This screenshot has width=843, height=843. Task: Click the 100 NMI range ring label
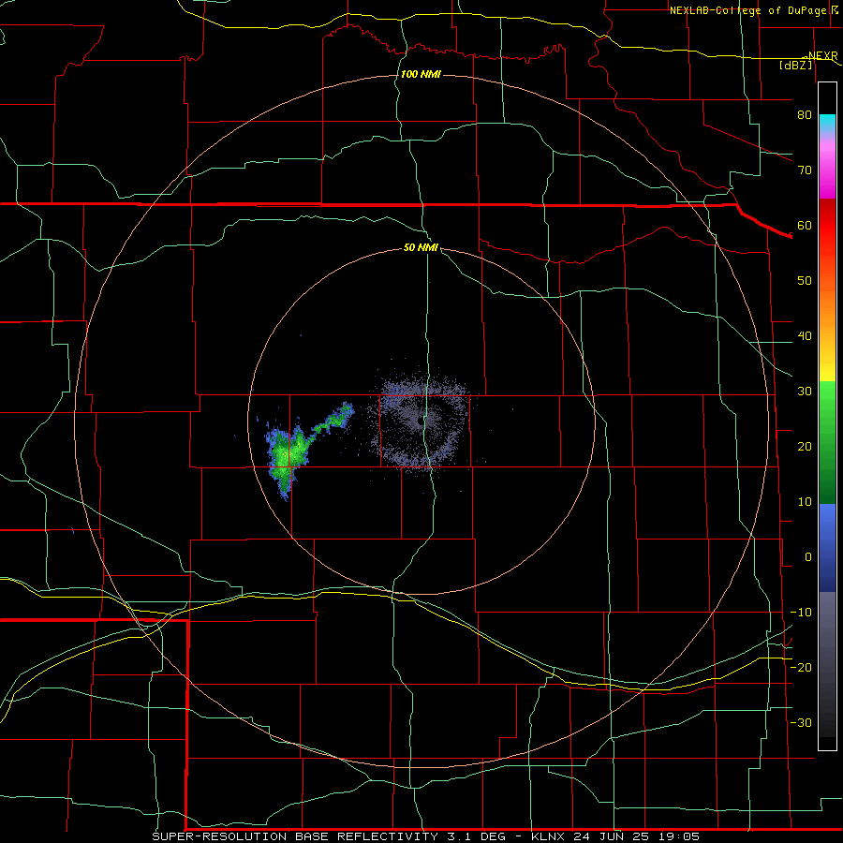421,74
